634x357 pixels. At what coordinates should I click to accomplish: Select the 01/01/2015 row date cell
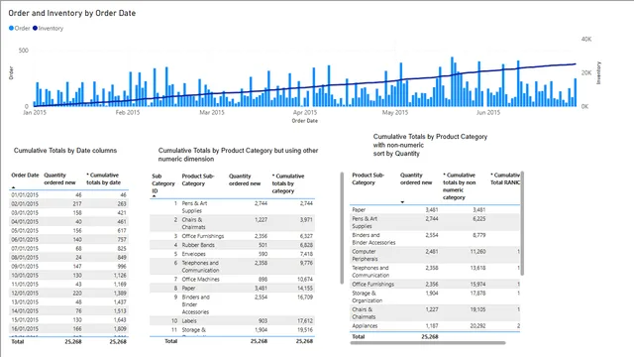pos(25,195)
